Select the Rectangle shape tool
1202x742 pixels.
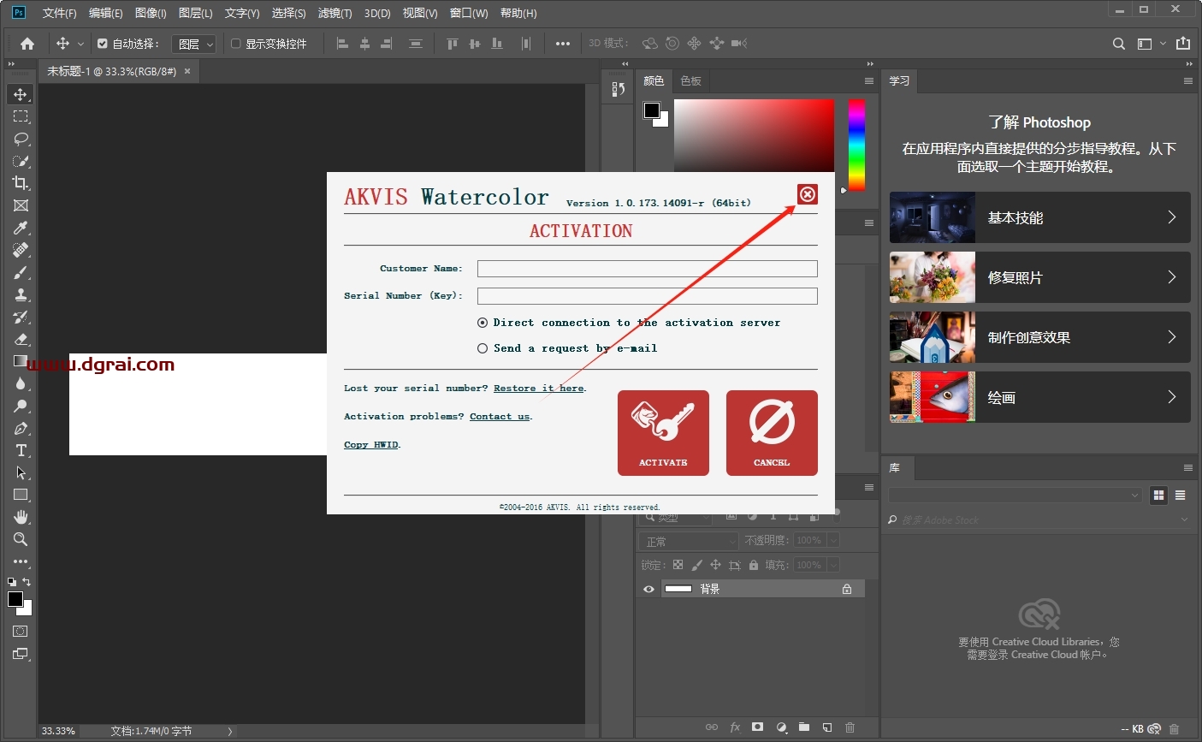(21, 495)
